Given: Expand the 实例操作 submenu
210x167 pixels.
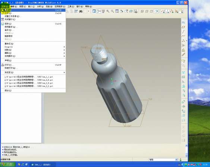Looking at the screenshot, I should 33,56.
